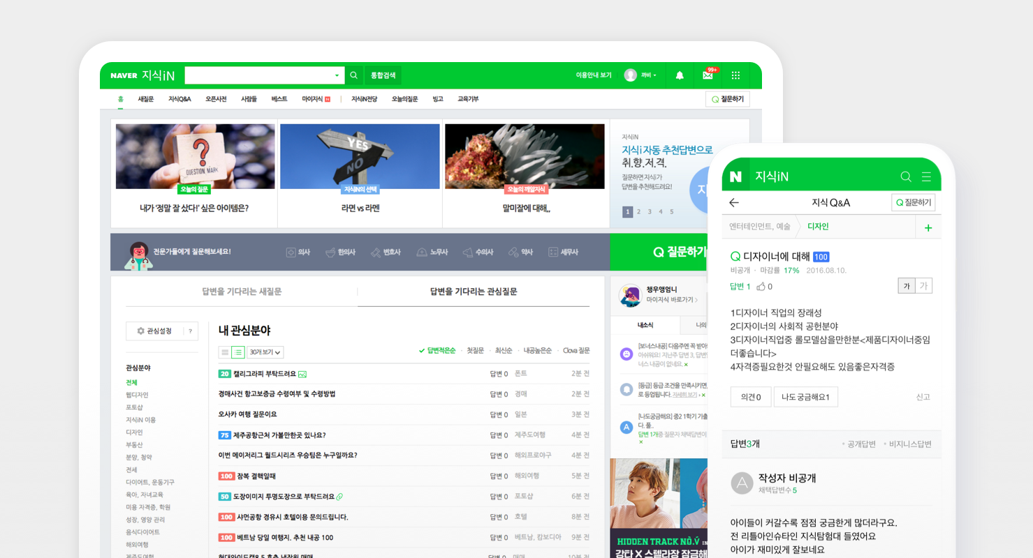Switch to card view layout icon
This screenshot has width=1033, height=558.
point(224,352)
